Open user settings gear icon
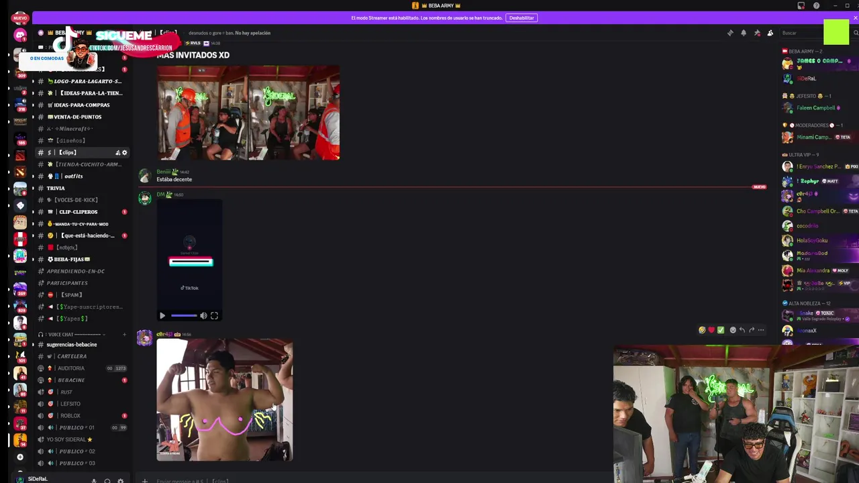The width and height of the screenshot is (859, 483). coord(120,480)
